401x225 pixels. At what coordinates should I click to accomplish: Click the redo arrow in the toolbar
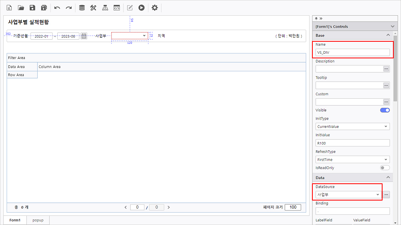tap(69, 8)
